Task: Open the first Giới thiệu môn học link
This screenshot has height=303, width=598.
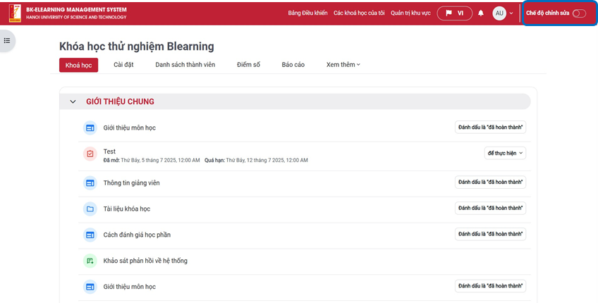Action: (129, 128)
